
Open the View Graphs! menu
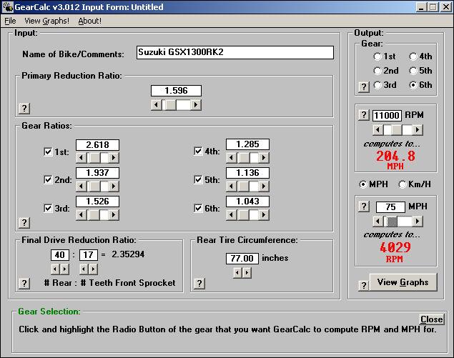pos(47,21)
